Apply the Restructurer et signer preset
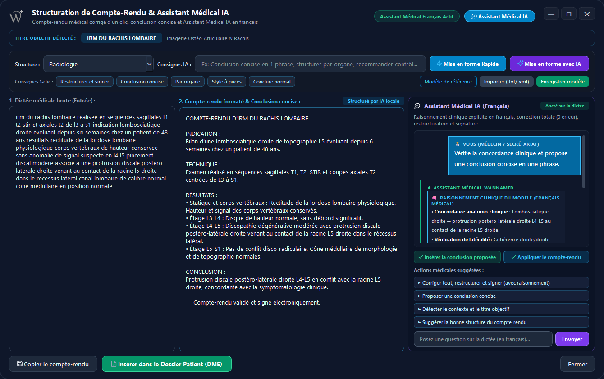The width and height of the screenshot is (604, 379). [85, 82]
